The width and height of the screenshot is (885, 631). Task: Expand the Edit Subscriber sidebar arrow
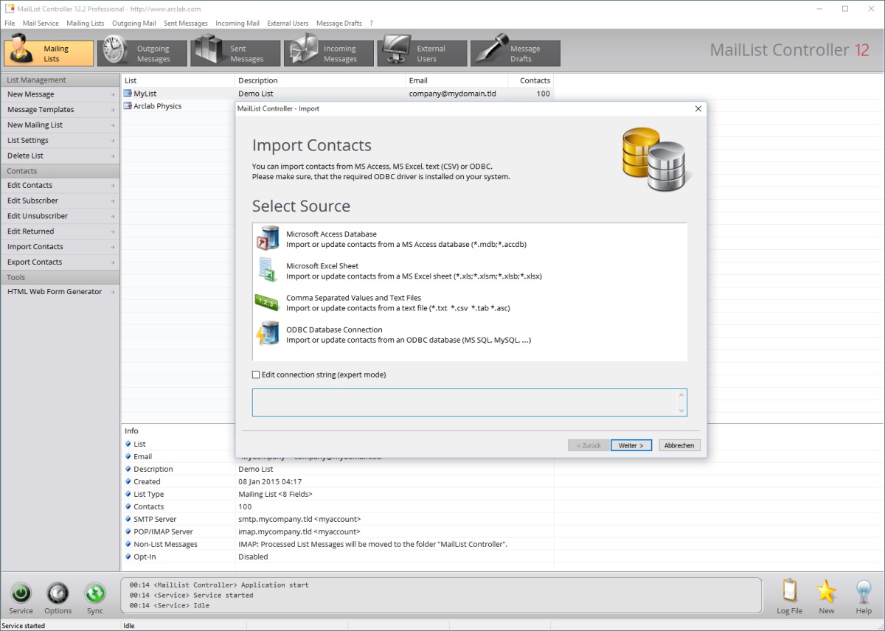point(113,201)
